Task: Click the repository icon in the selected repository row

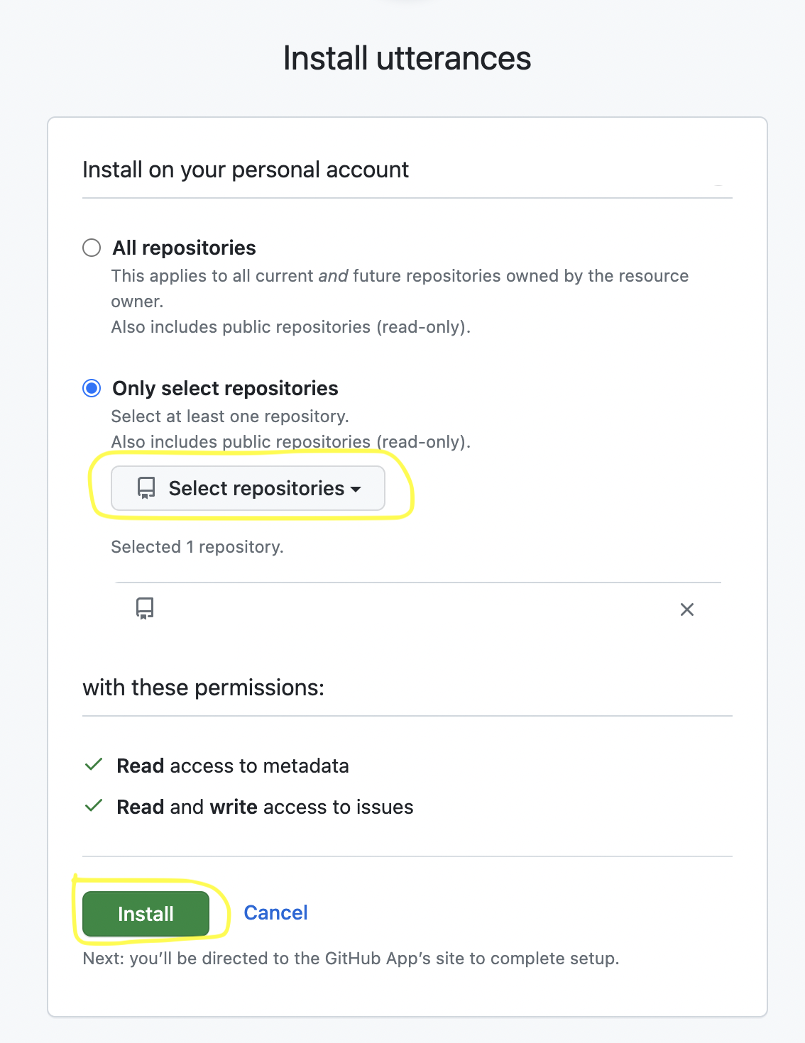Action: tap(145, 608)
